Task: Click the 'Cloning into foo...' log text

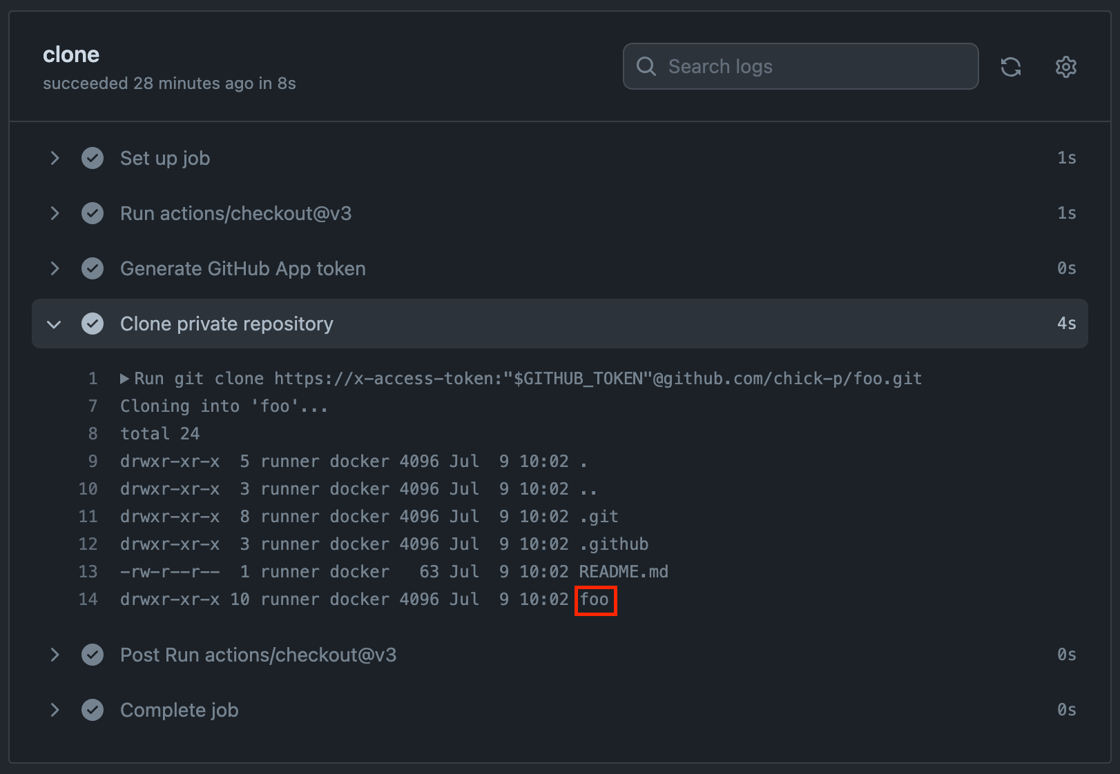Action: (x=224, y=406)
